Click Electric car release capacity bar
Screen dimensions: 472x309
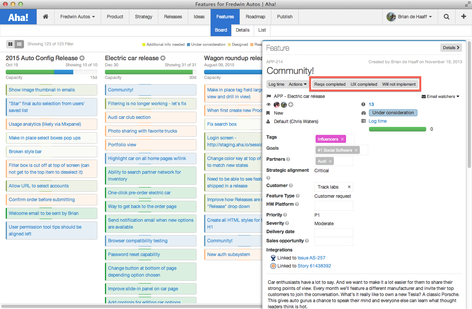pyautogui.click(x=151, y=72)
